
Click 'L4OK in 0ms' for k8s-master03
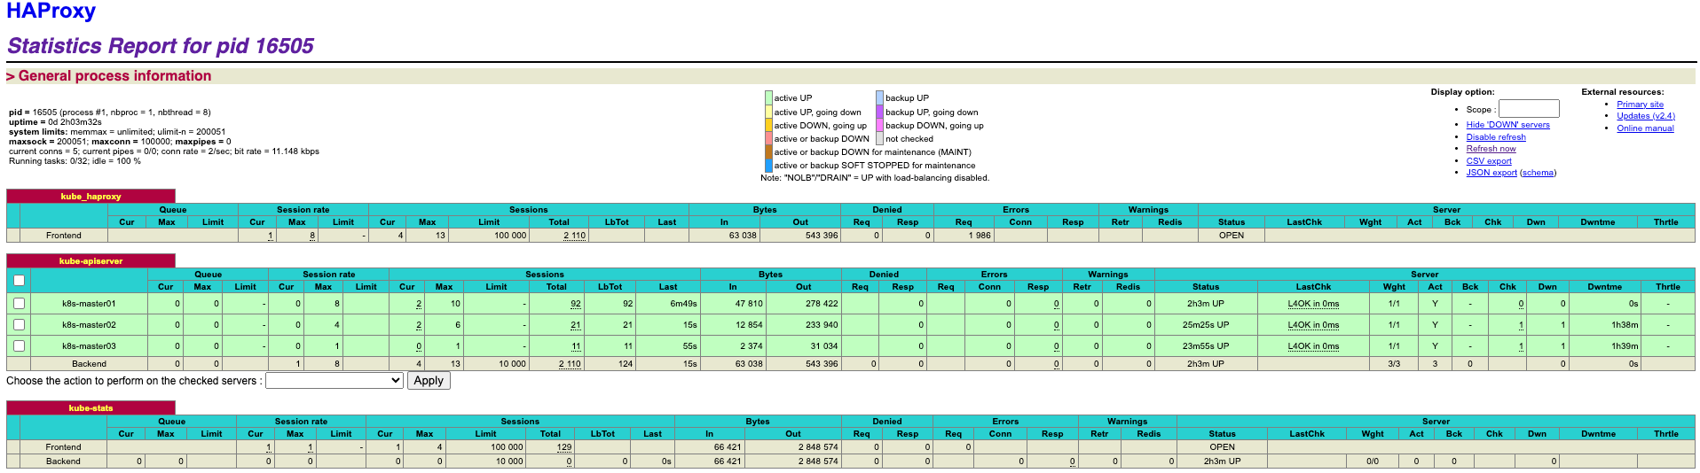(x=1313, y=346)
